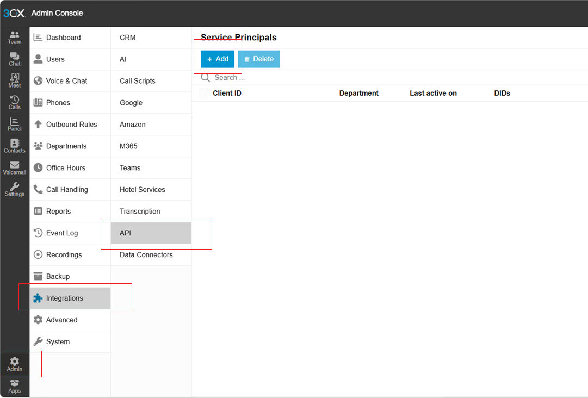Image resolution: width=588 pixels, height=398 pixels.
Task: Go to the Dashboard menu item
Action: click(x=63, y=38)
